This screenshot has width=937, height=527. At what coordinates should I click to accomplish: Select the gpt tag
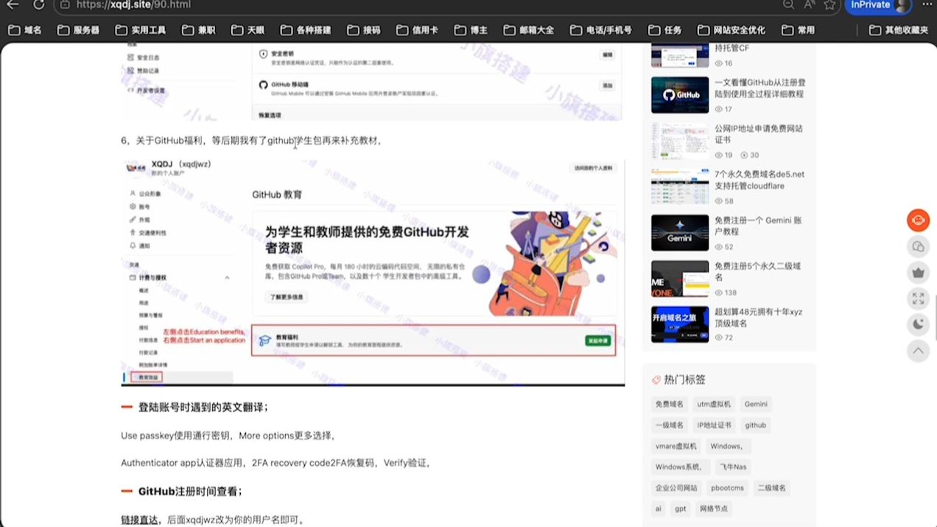pyautogui.click(x=681, y=509)
